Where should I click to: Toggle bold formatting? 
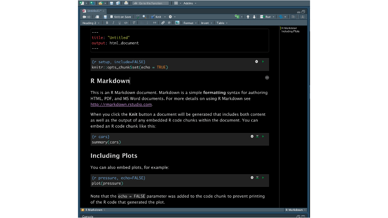tap(107, 23)
